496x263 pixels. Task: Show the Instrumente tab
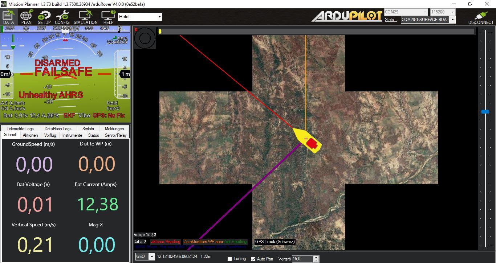coord(72,135)
